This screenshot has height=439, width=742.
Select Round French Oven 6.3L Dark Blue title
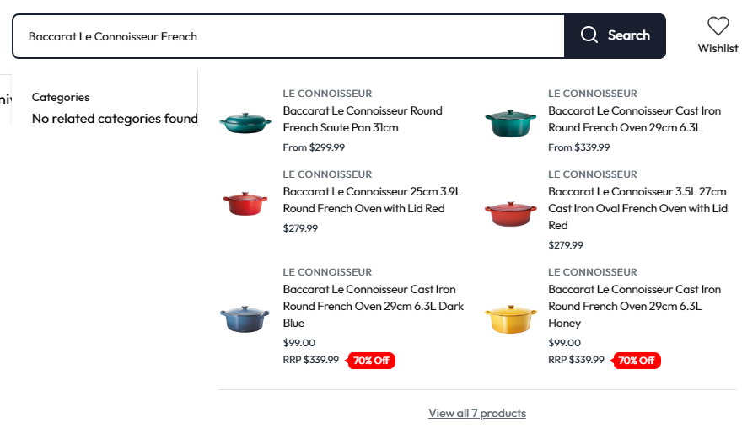[x=373, y=306]
